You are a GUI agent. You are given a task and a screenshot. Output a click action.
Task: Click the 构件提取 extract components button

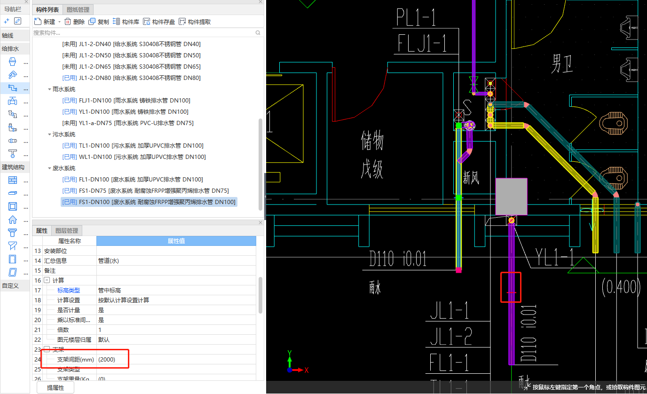[195, 22]
